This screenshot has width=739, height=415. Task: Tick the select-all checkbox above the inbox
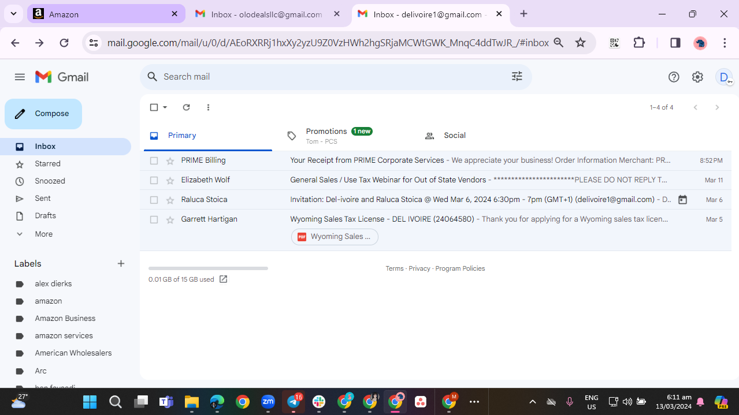154,107
